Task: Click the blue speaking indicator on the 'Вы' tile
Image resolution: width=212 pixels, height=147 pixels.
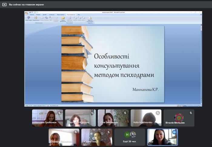Action: coord(174,132)
